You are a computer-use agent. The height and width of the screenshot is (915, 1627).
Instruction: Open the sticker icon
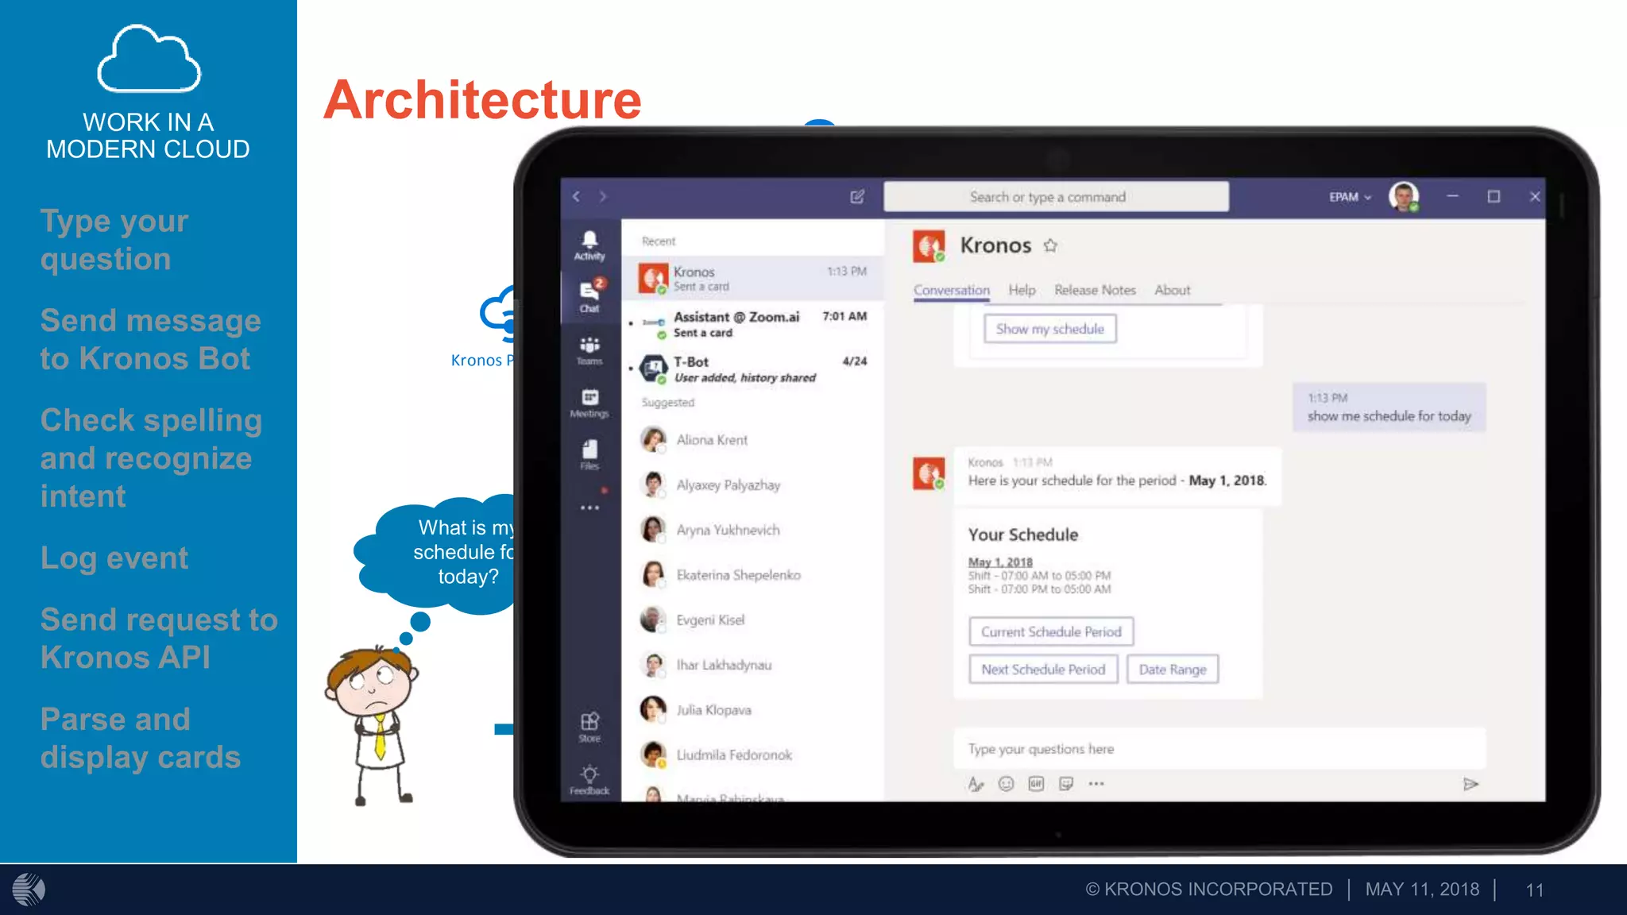click(1066, 784)
